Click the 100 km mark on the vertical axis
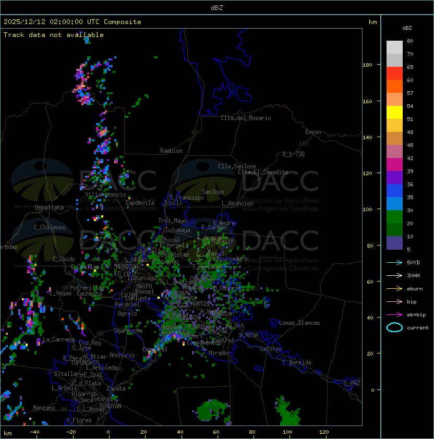Screen dimensions: 434x439 pos(367,210)
